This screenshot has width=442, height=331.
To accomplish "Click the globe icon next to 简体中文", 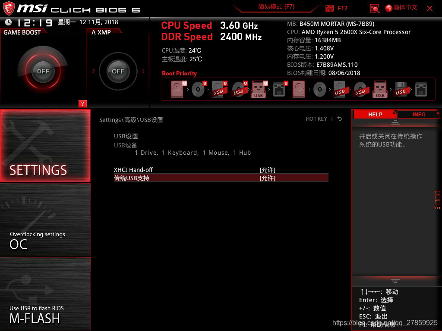I will (x=389, y=8).
